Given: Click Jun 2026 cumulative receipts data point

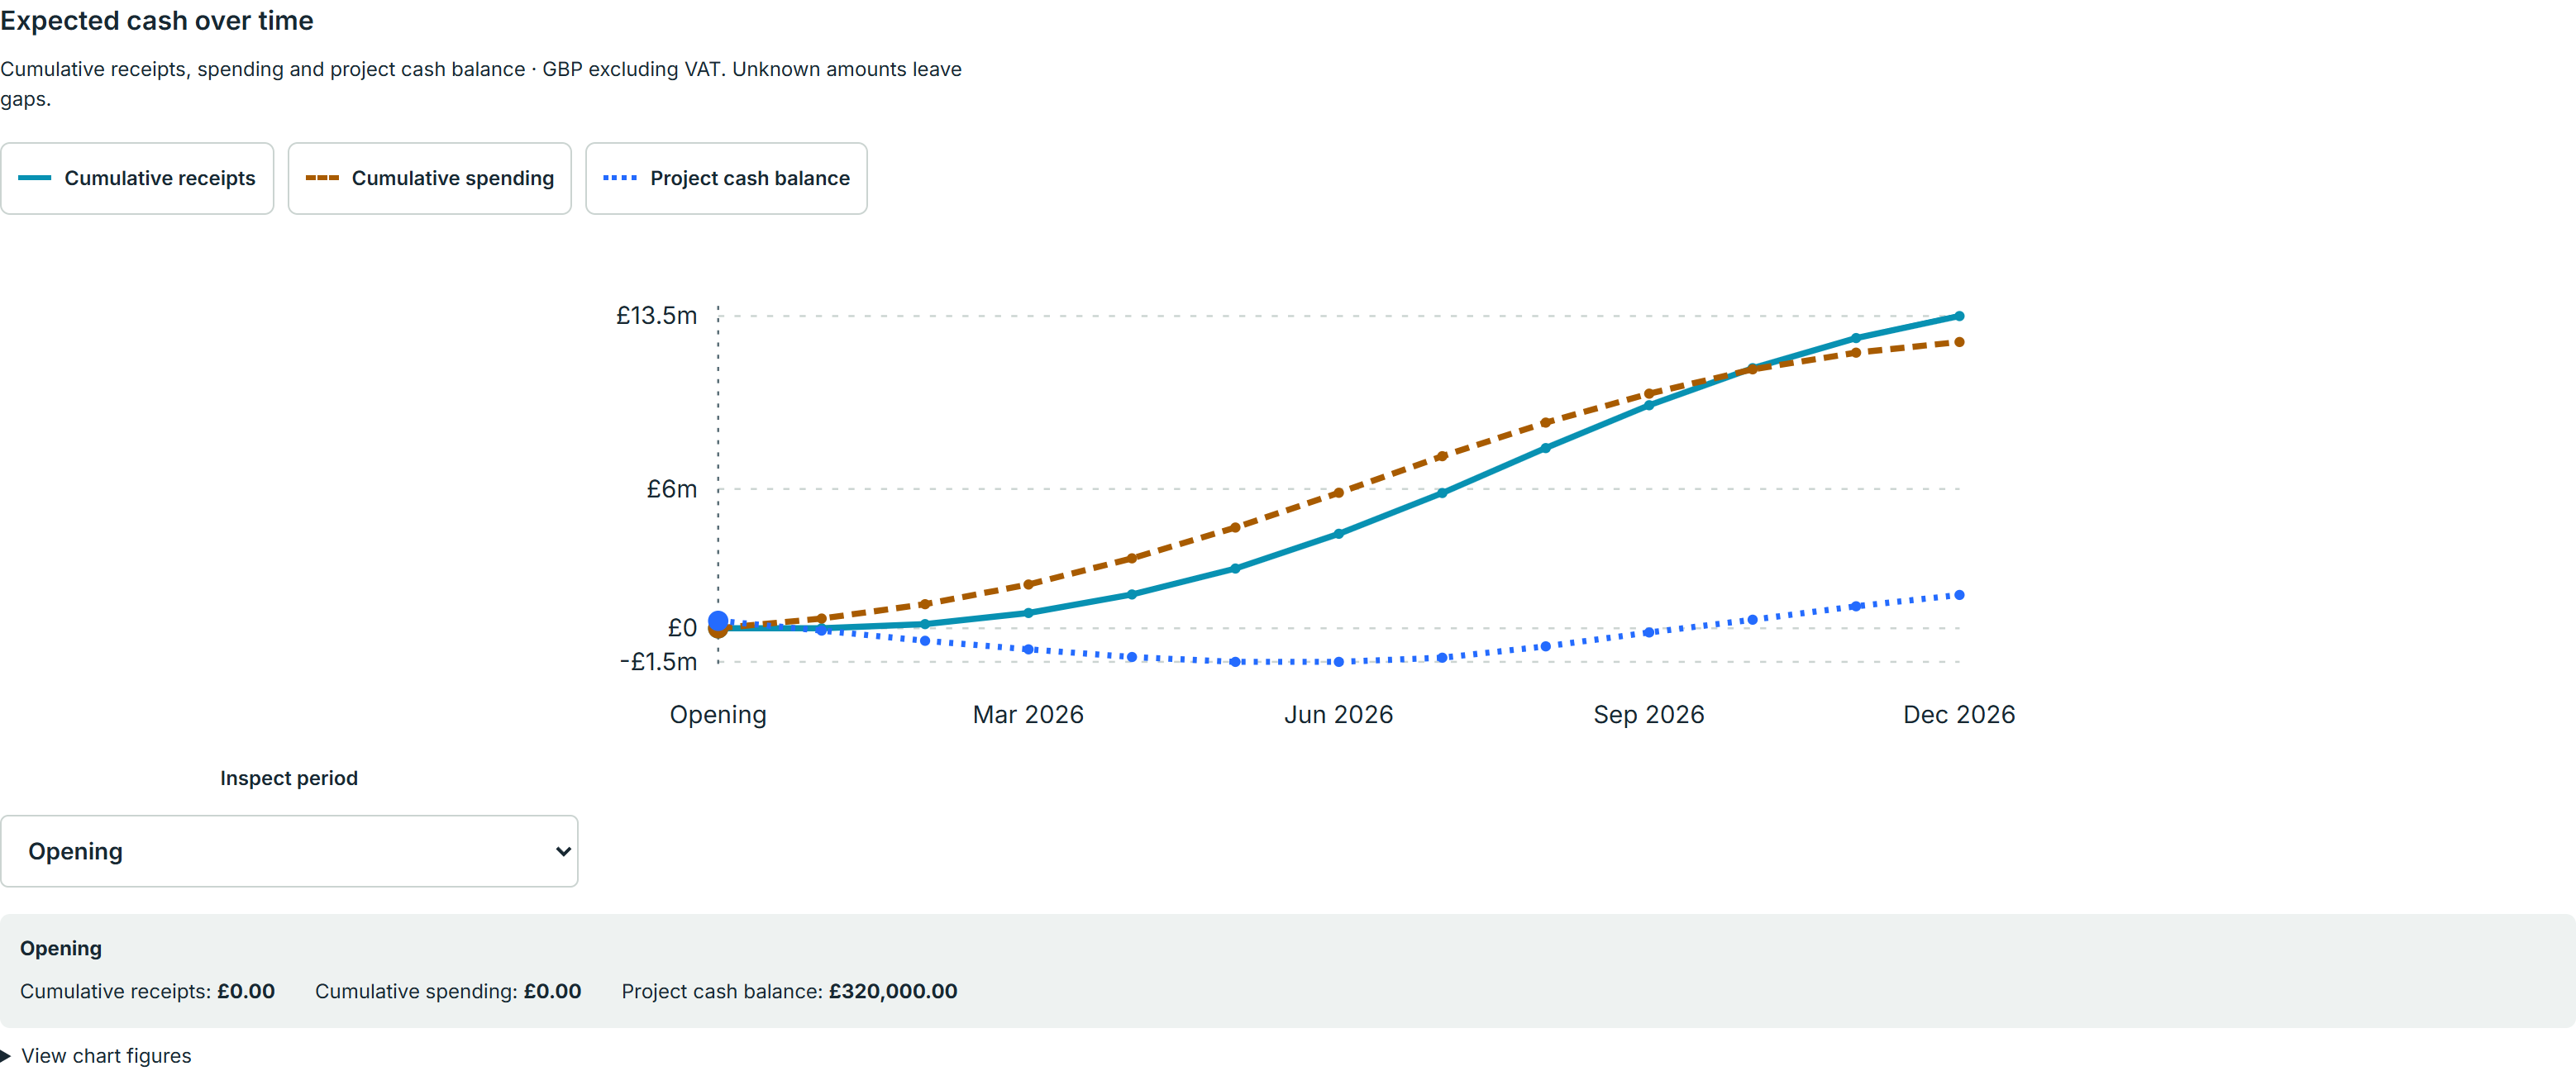Looking at the screenshot, I should [x=1339, y=534].
